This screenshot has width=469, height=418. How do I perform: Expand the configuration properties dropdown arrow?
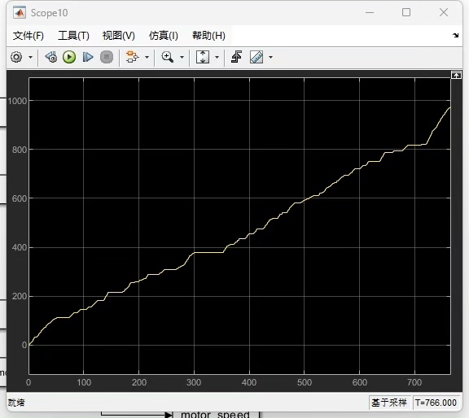click(x=30, y=57)
